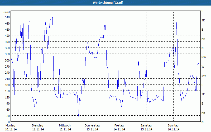Click the 390 degree axis value
This screenshot has height=132, width=211.
(7, 42)
